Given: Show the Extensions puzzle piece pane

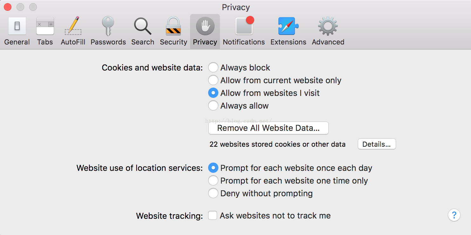Looking at the screenshot, I should [x=288, y=31].
